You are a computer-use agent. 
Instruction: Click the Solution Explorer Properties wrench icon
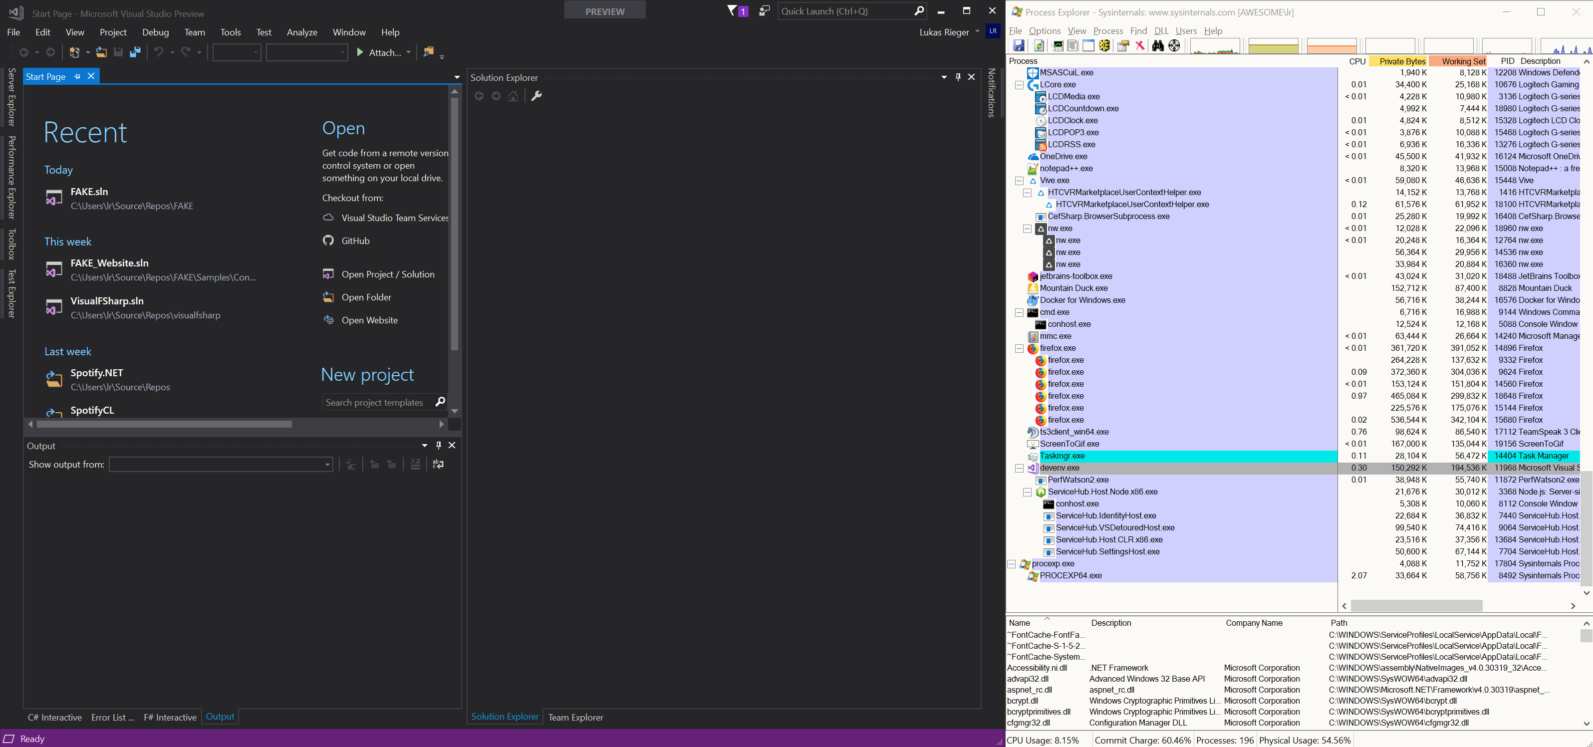coord(536,96)
